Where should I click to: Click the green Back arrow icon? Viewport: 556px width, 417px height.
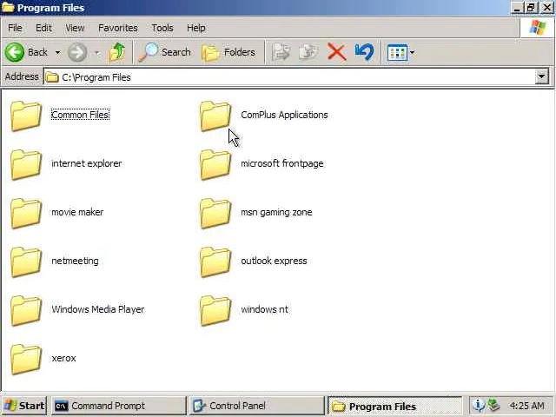tap(15, 52)
